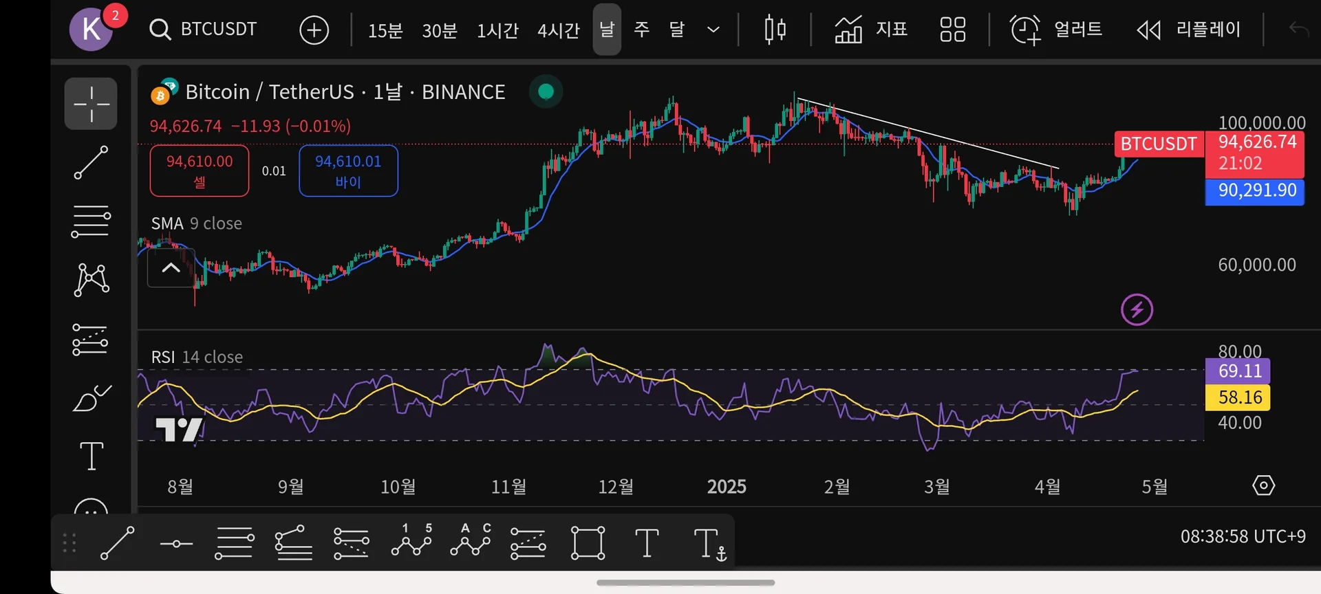Collapse the indicator legend with the chevron
Viewport: 1321px width, 594px height.
171,268
